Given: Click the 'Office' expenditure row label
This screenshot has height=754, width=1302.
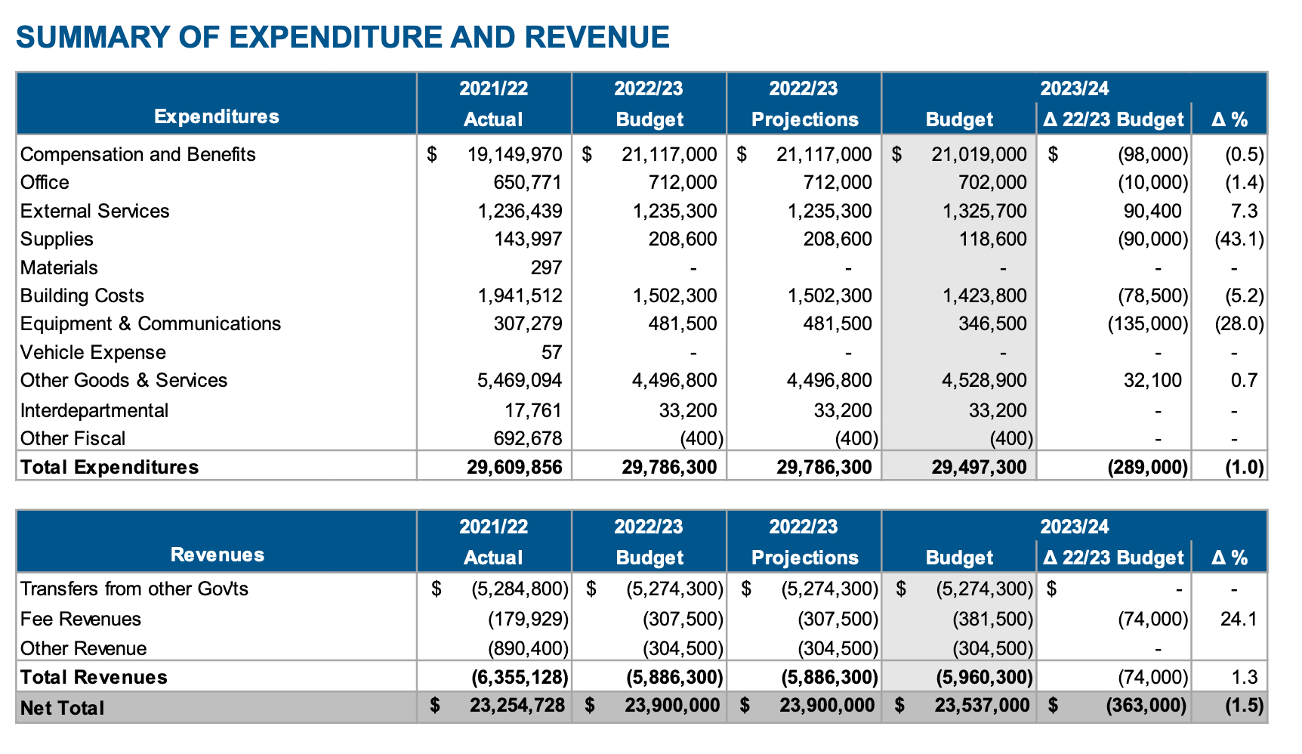Looking at the screenshot, I should coord(45,183).
